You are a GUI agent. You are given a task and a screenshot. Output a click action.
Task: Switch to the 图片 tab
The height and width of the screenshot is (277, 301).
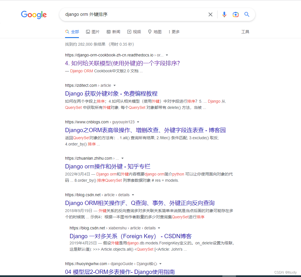click(93, 32)
